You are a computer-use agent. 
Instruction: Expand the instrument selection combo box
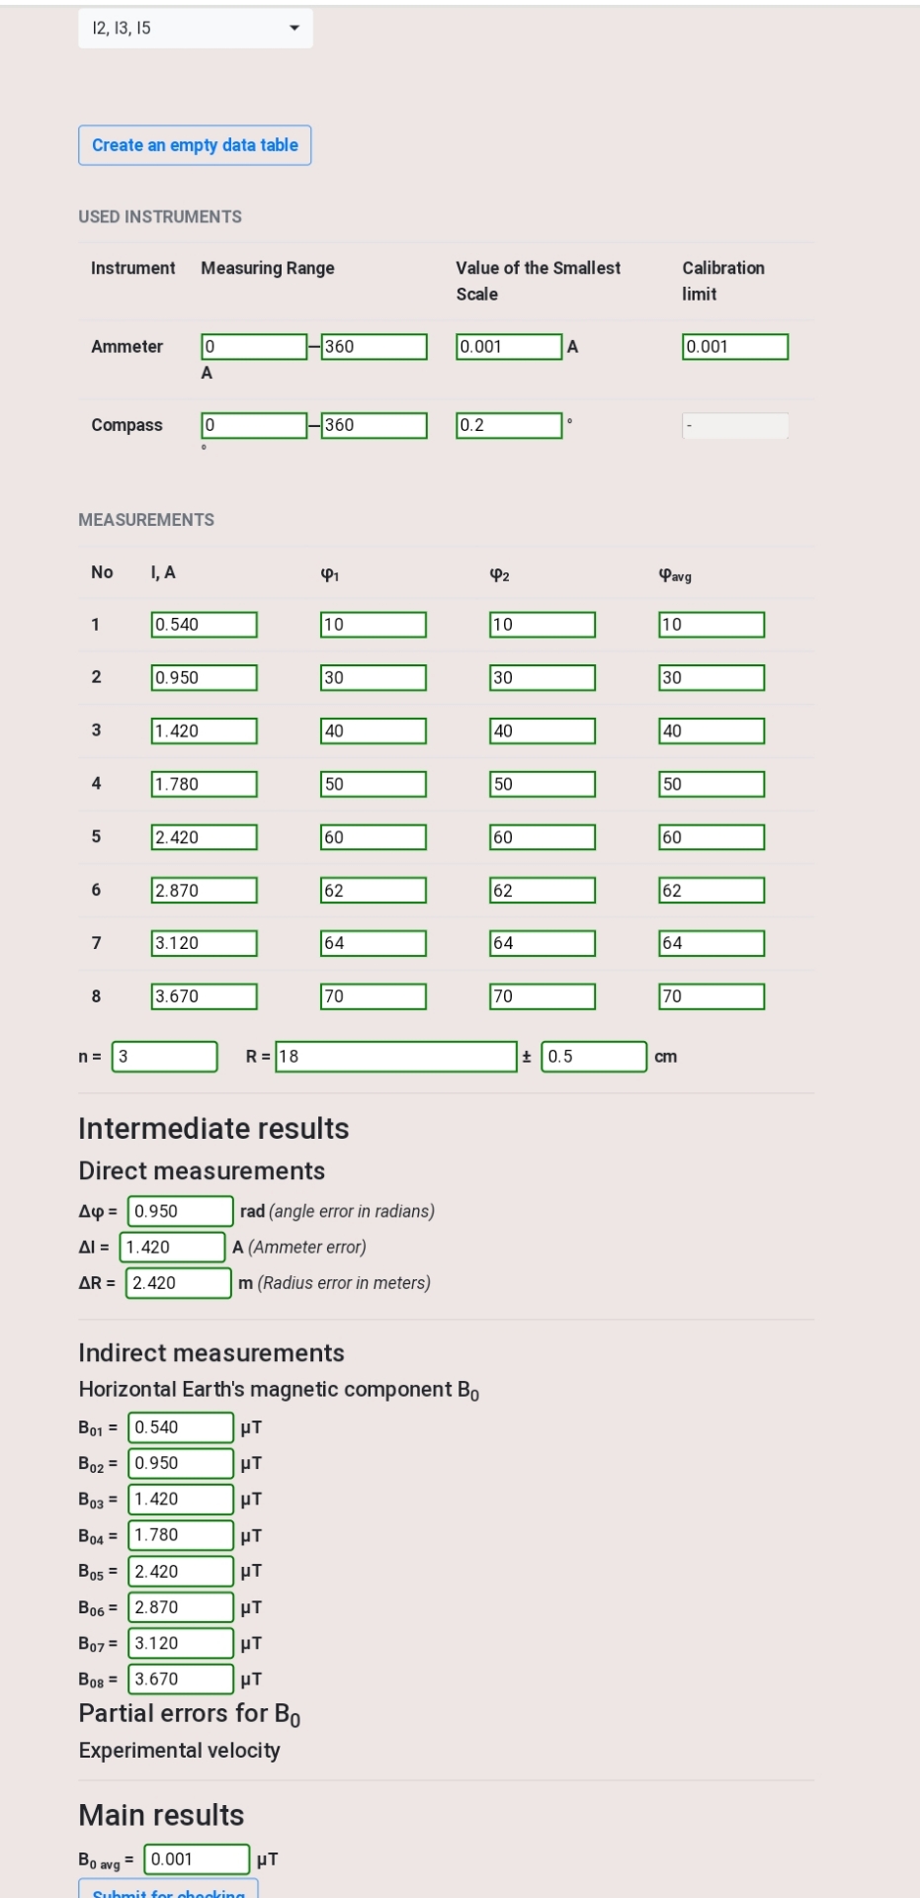click(x=194, y=28)
